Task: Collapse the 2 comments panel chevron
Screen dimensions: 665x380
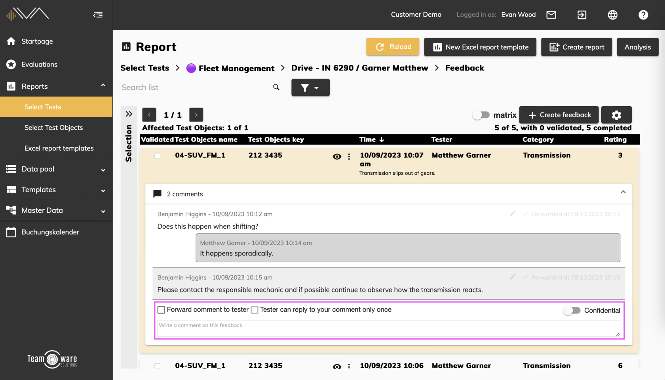Action: 623,192
